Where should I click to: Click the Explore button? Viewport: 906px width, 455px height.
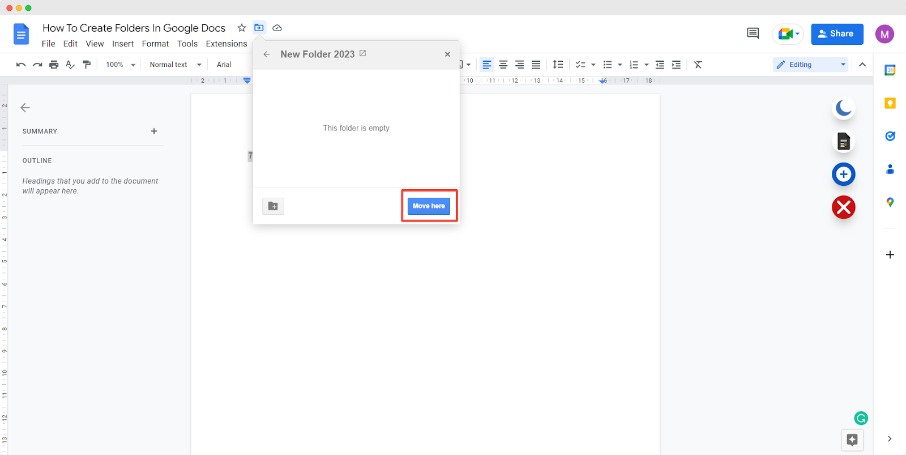852,440
